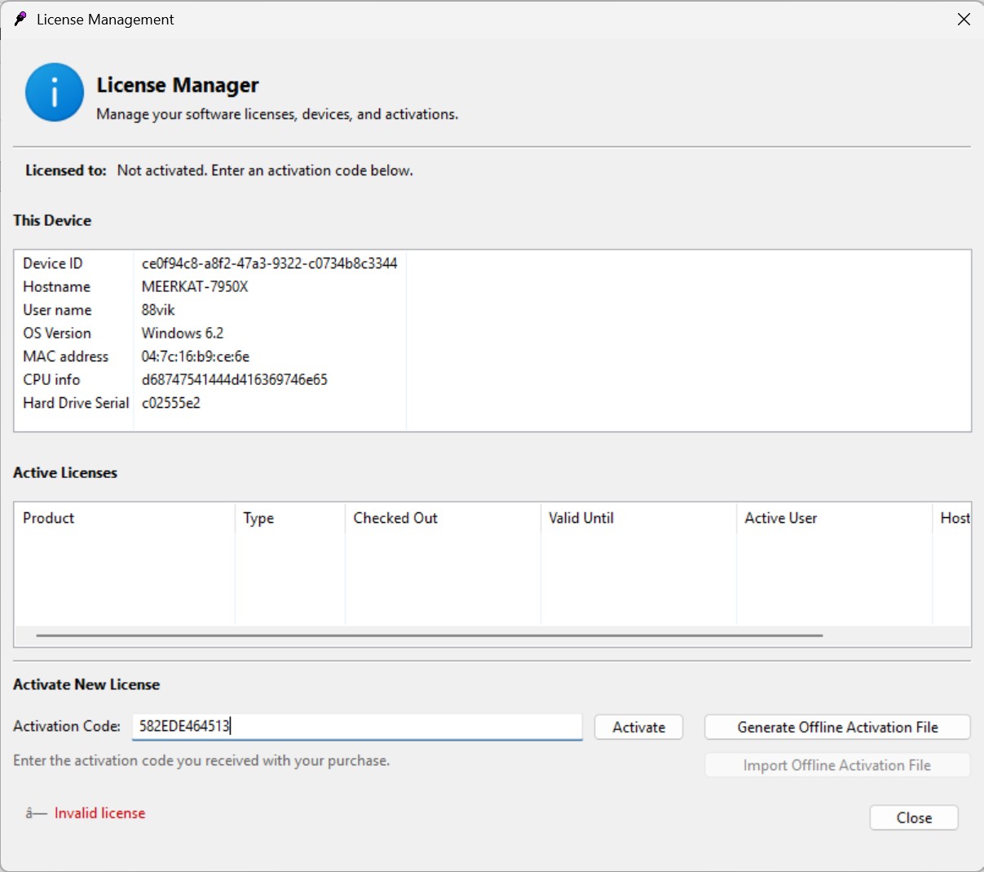984x872 pixels.
Task: Click the Not activated status text
Action: tap(265, 170)
